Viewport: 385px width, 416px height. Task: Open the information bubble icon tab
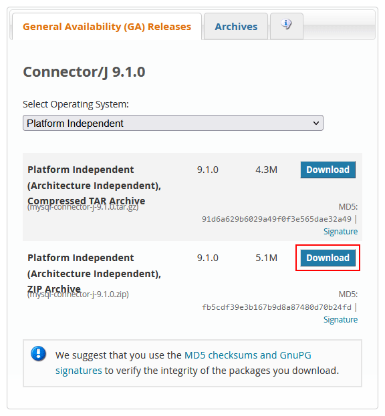click(x=287, y=26)
